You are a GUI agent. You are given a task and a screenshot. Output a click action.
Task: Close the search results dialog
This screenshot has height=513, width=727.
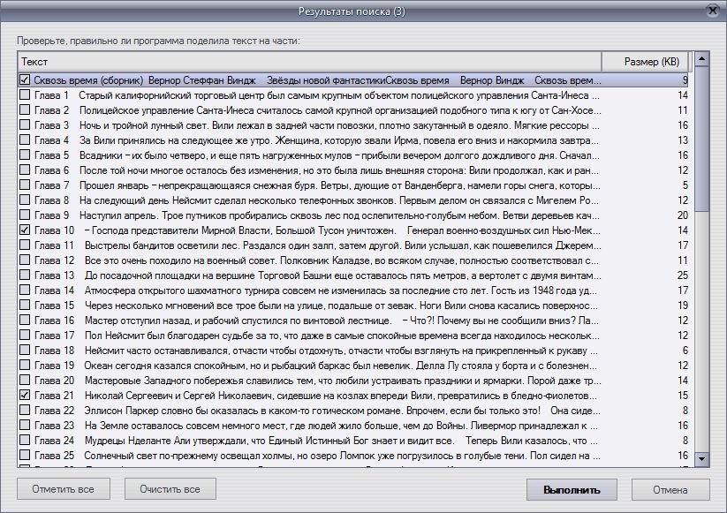tap(712, 11)
